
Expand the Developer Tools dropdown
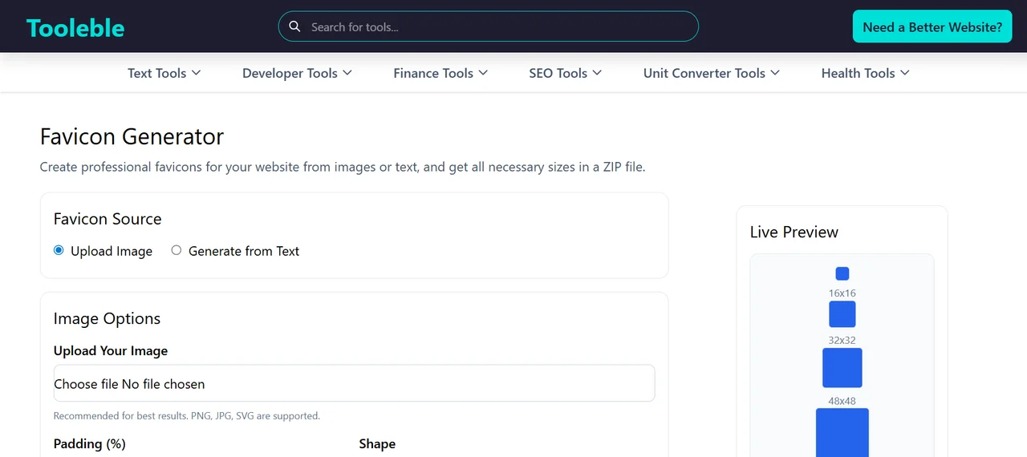click(298, 73)
